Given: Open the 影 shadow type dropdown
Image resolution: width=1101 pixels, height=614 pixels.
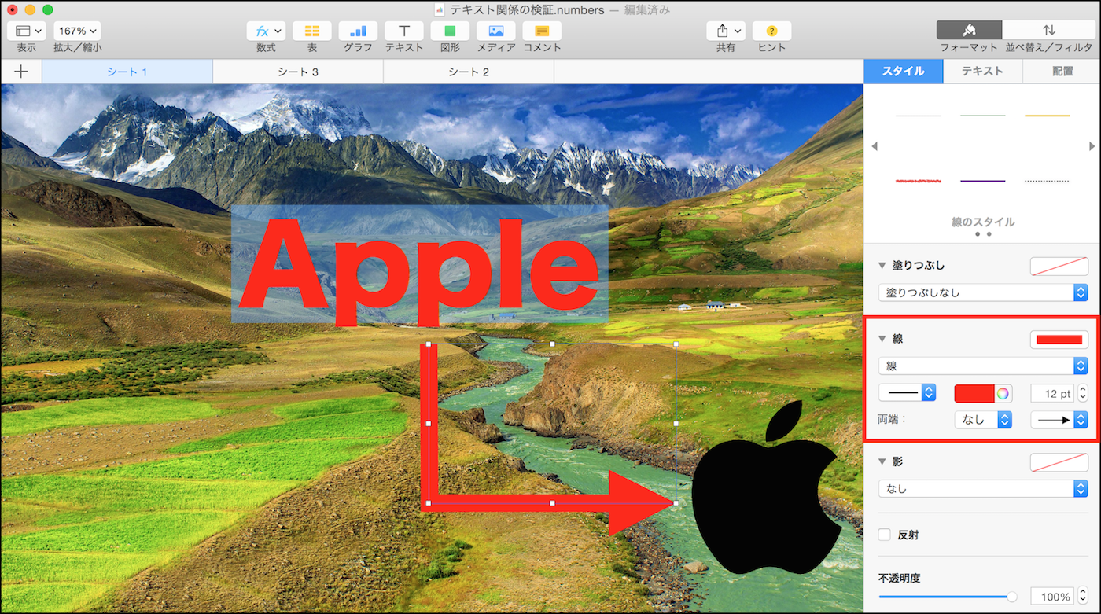Looking at the screenshot, I should 983,489.
